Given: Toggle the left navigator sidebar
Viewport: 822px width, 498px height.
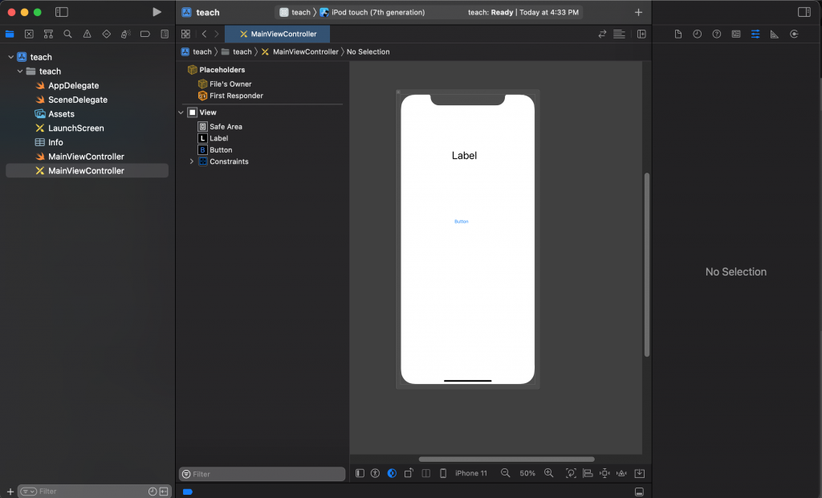Looking at the screenshot, I should (x=62, y=12).
